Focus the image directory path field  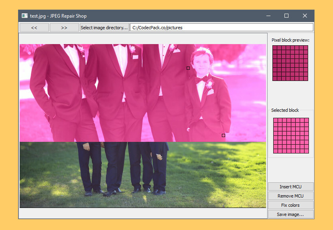[221, 28]
